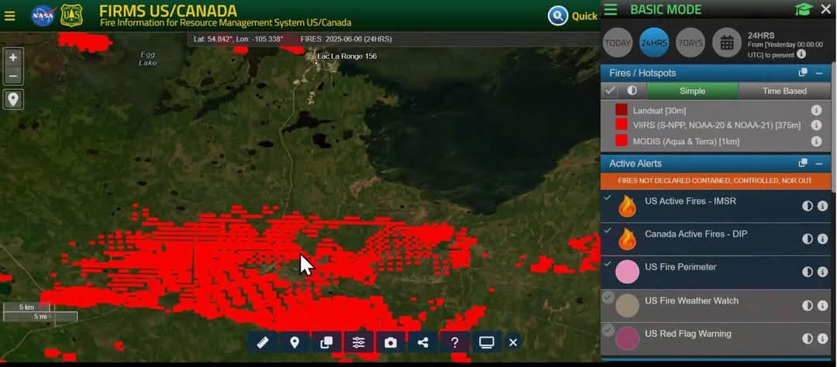Adjust opacity of US Active Fires - IMSR
Screen dimensions: 837x367
(x=807, y=206)
